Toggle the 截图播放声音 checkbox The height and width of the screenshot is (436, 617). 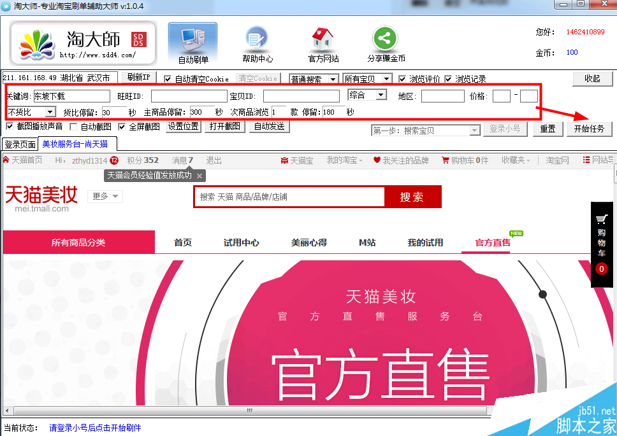10,127
